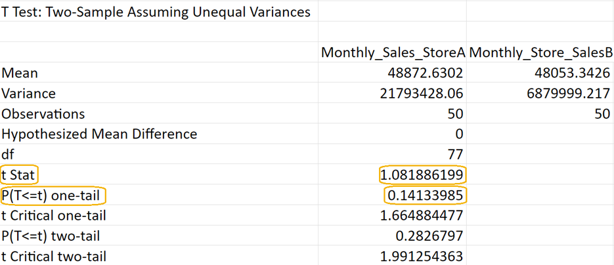Select the variance value 6879999.217
The height and width of the screenshot is (265, 614).
[x=569, y=93]
